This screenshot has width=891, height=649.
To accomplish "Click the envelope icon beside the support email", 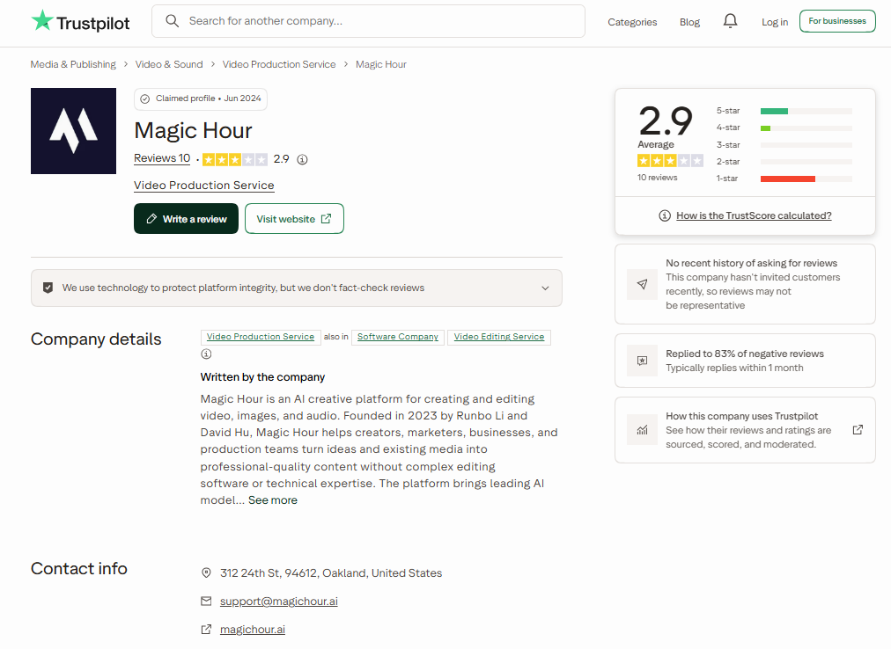I will [x=206, y=601].
